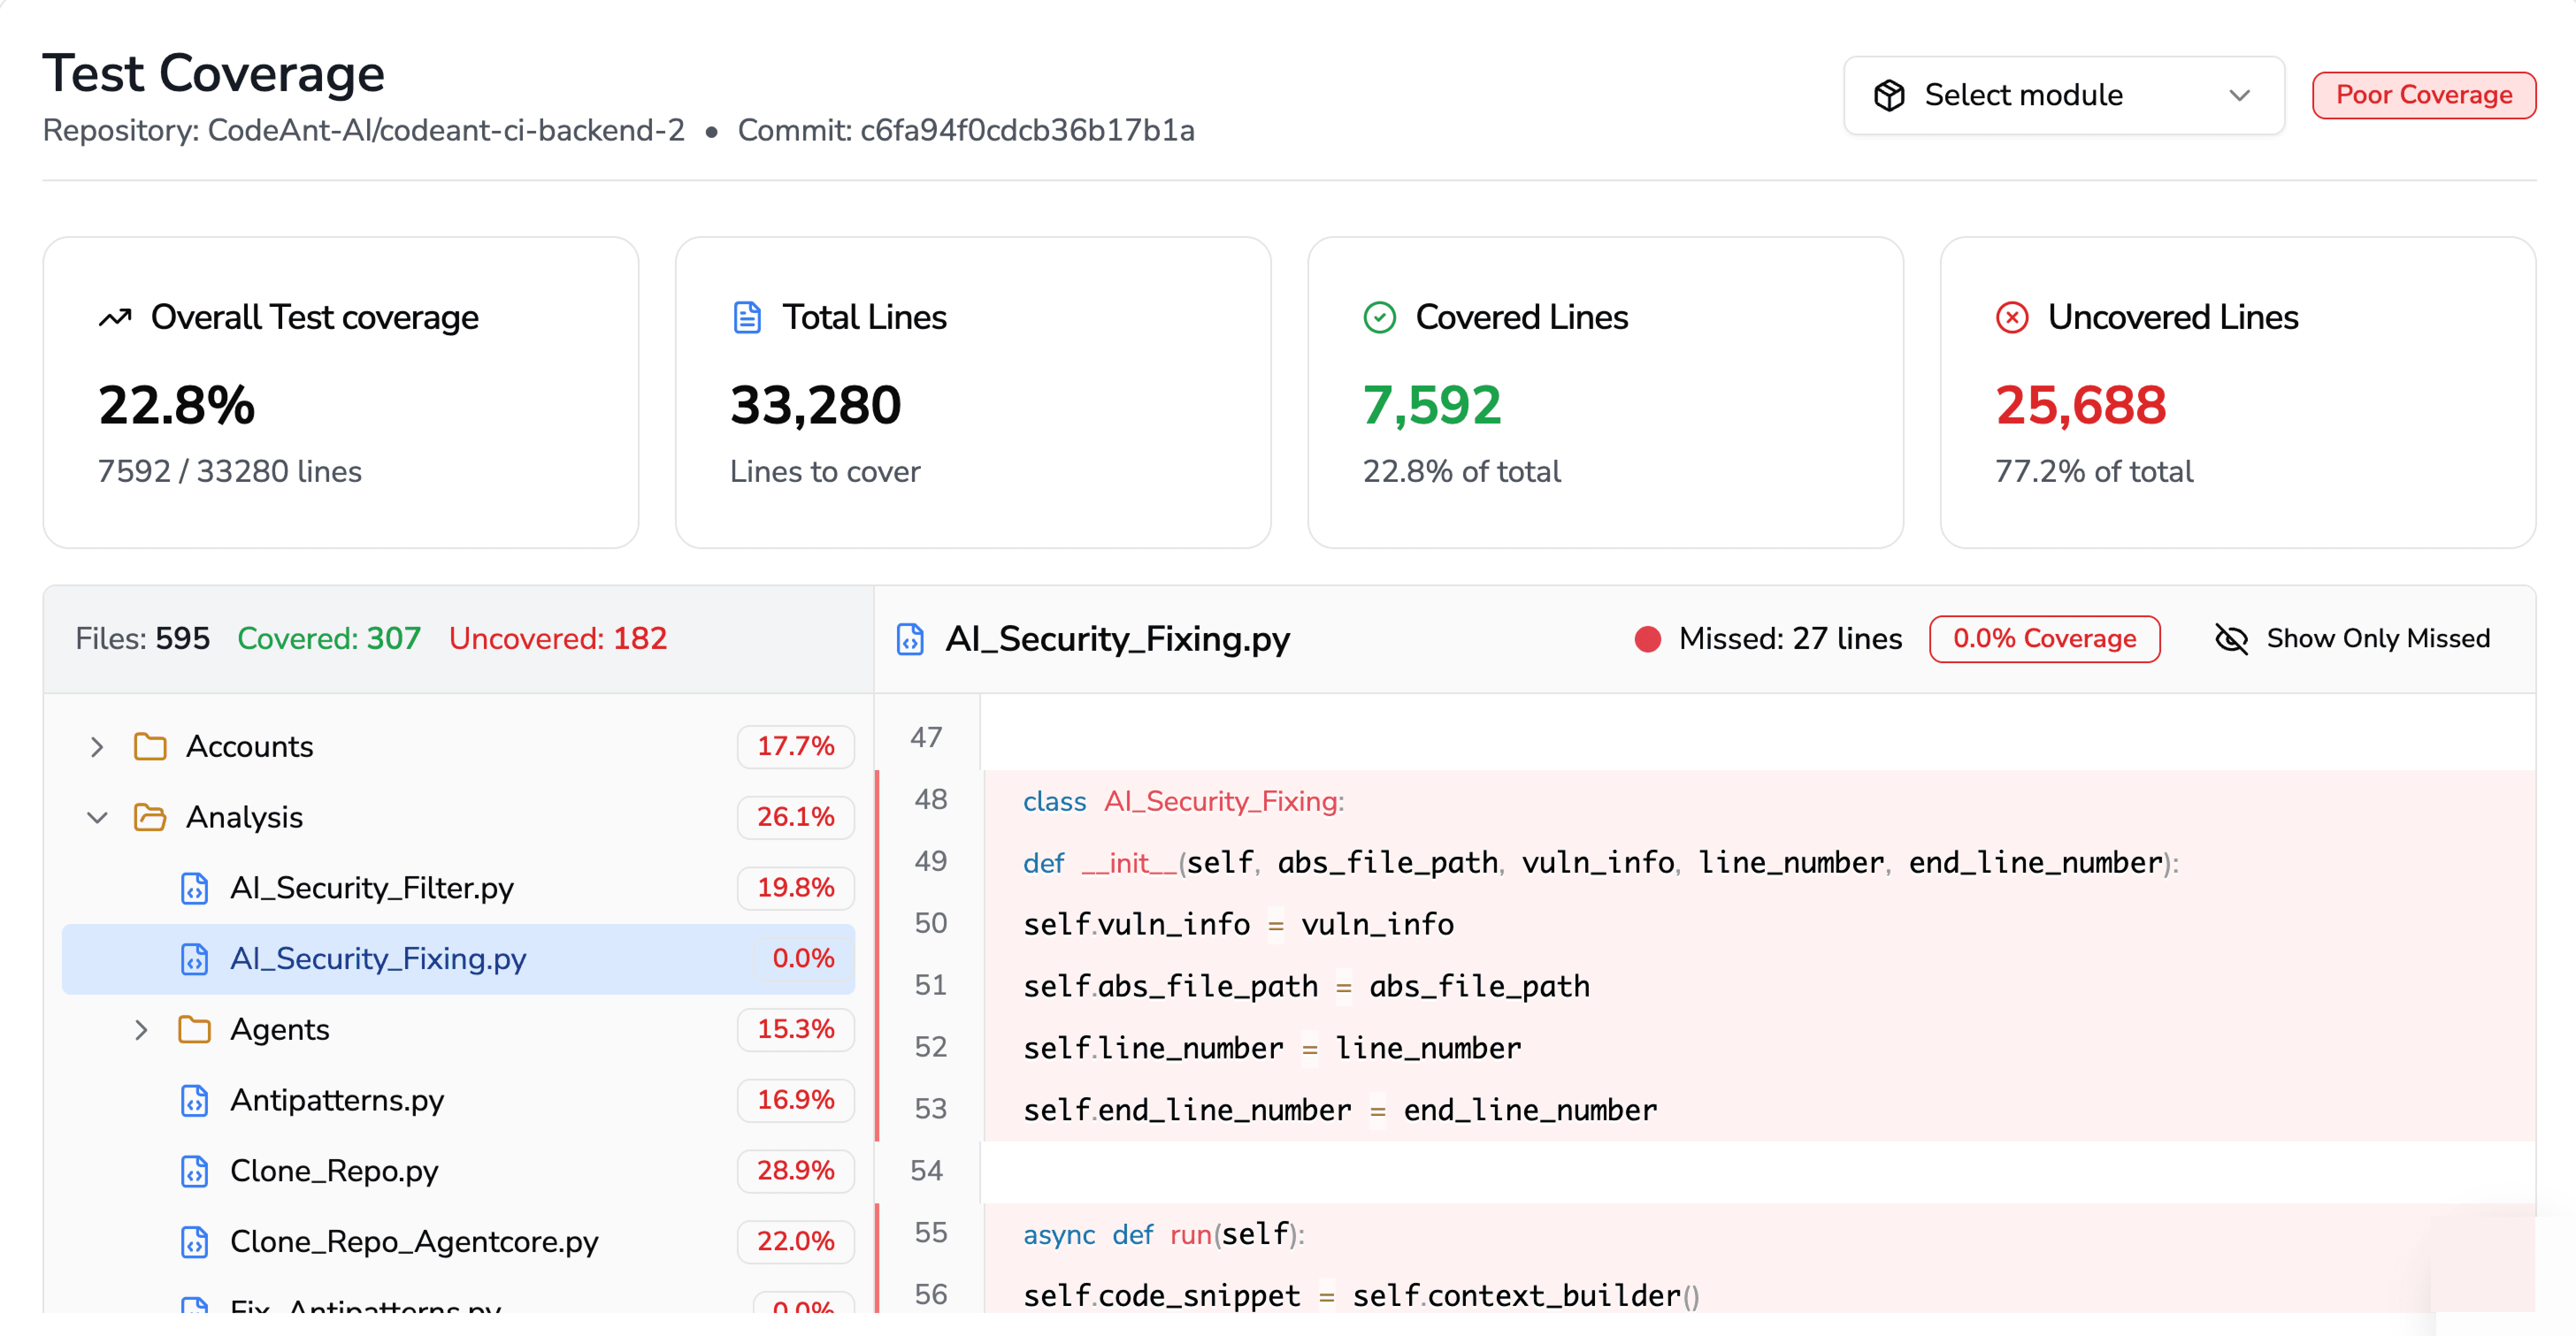Select the Agents folder row
The image size is (2576, 1336).
pos(458,1029)
